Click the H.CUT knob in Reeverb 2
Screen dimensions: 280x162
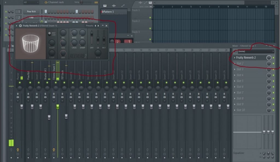52,43
